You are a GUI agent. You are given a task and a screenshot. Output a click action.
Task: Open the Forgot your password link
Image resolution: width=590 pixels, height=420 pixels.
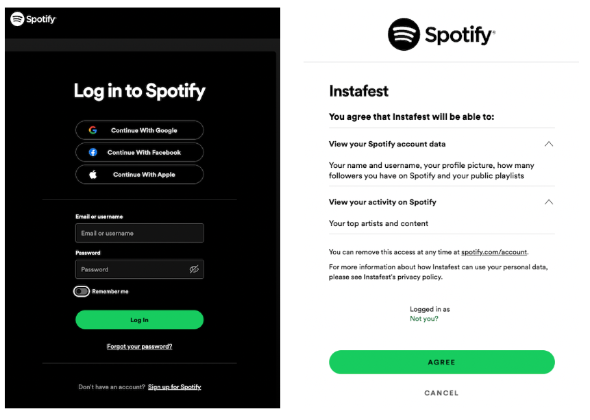(x=139, y=347)
